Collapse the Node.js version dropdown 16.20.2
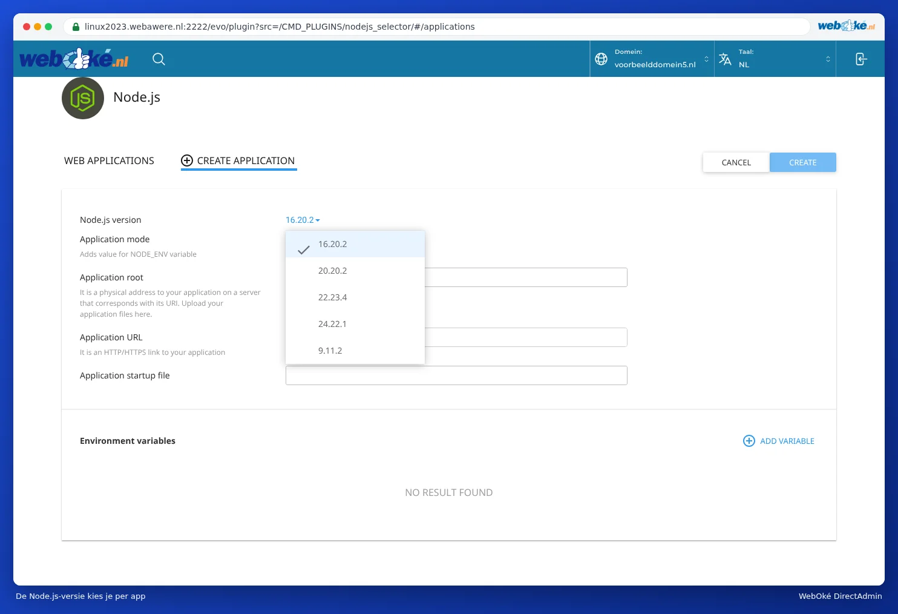Viewport: 898px width, 614px height. [x=303, y=220]
